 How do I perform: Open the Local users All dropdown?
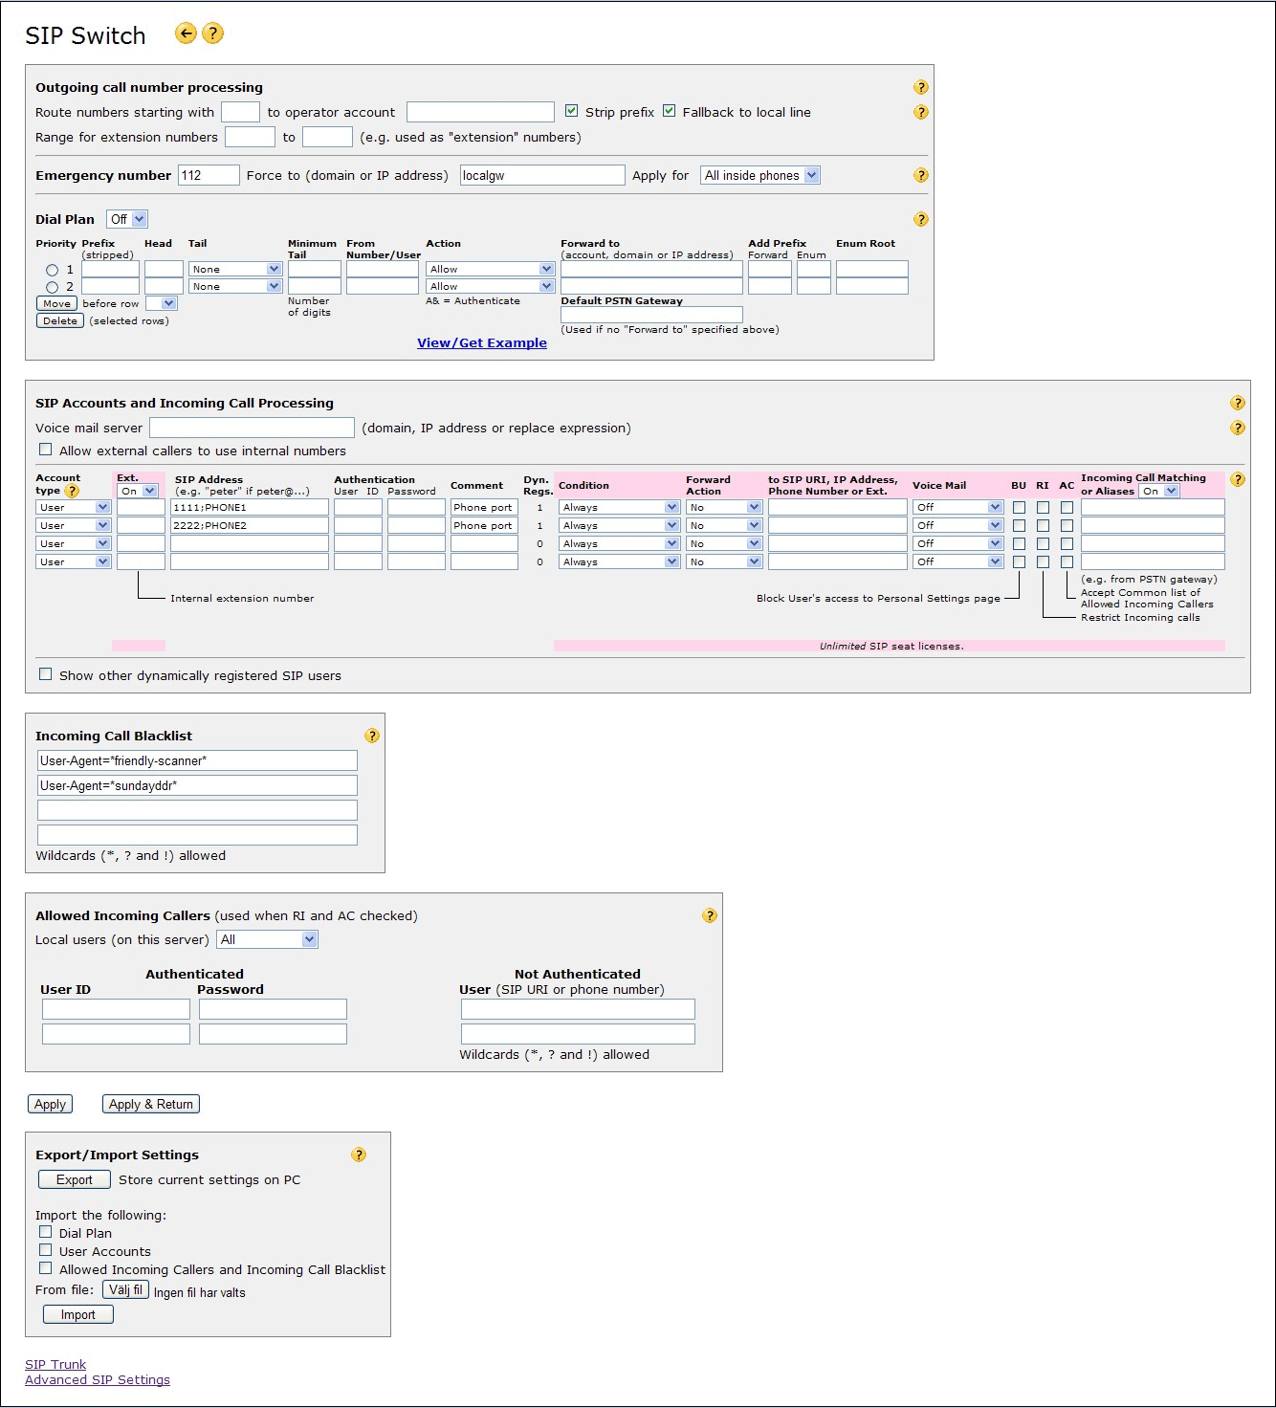pos(267,939)
